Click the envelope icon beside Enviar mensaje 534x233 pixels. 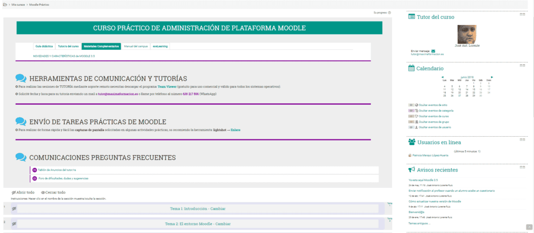click(433, 51)
